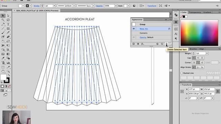The width and height of the screenshot is (221, 124).
Task: Select the Selection tool (black arrow)
Action: point(3,16)
